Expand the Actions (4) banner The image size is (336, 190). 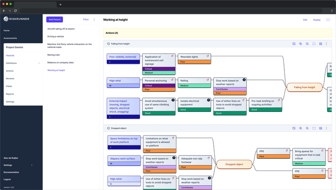coord(218,33)
